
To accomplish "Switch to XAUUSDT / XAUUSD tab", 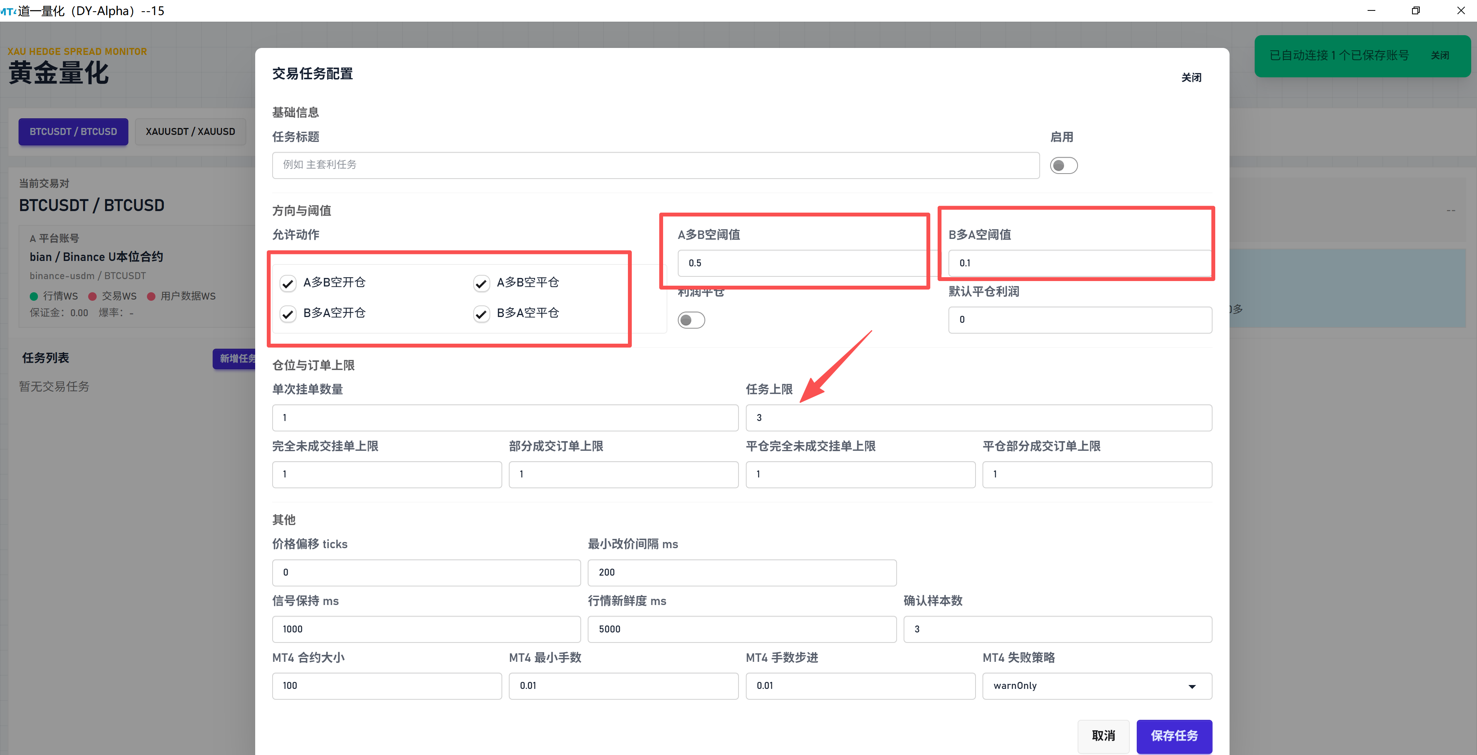I will pos(190,132).
